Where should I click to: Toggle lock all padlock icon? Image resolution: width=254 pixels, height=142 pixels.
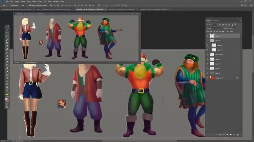point(223,32)
